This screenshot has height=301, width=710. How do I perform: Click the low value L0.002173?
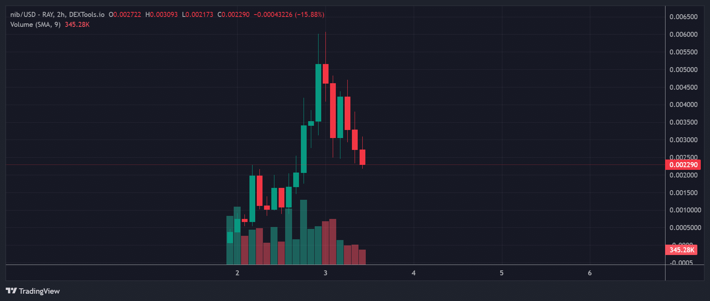(x=197, y=15)
